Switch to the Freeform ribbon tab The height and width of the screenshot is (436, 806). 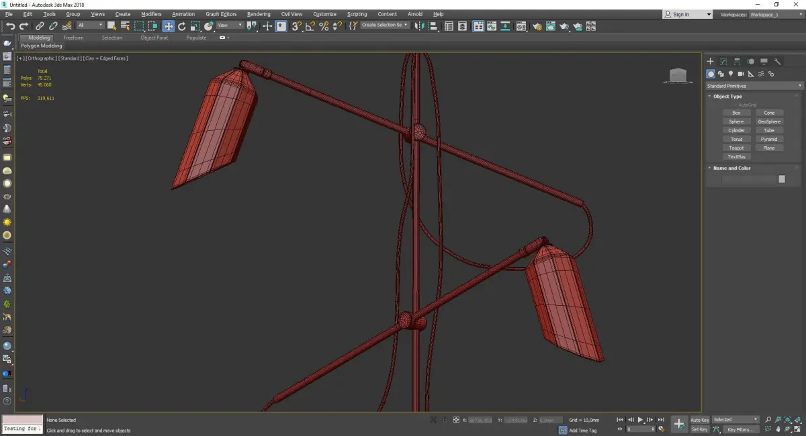click(x=73, y=38)
